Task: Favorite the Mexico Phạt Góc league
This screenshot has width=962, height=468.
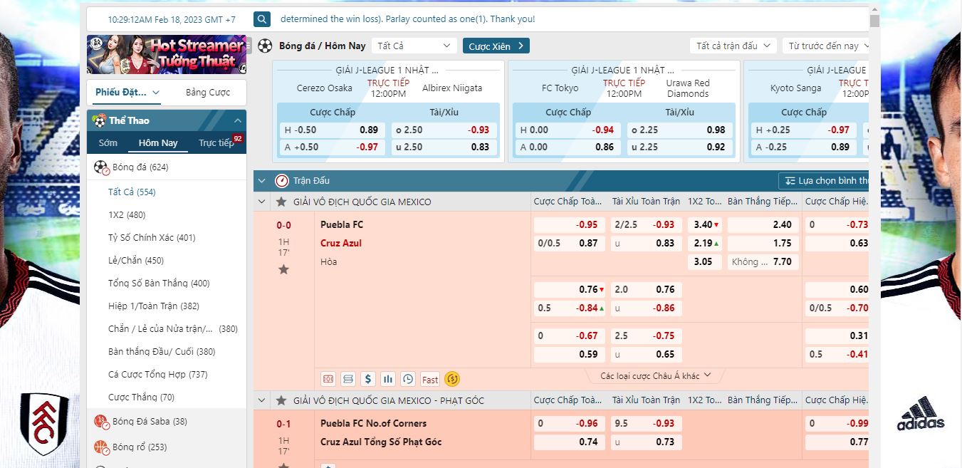Action: (x=281, y=400)
